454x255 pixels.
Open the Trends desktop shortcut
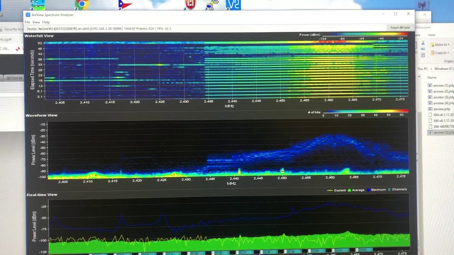[x=38, y=4]
